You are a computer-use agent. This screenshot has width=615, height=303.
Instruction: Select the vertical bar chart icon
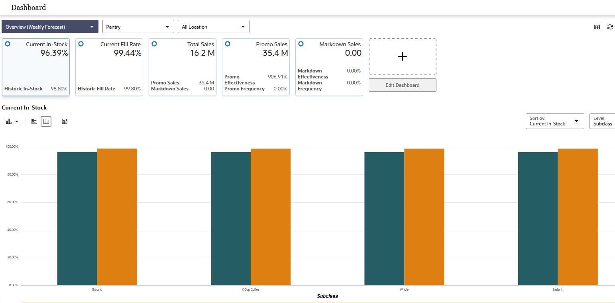click(x=46, y=121)
